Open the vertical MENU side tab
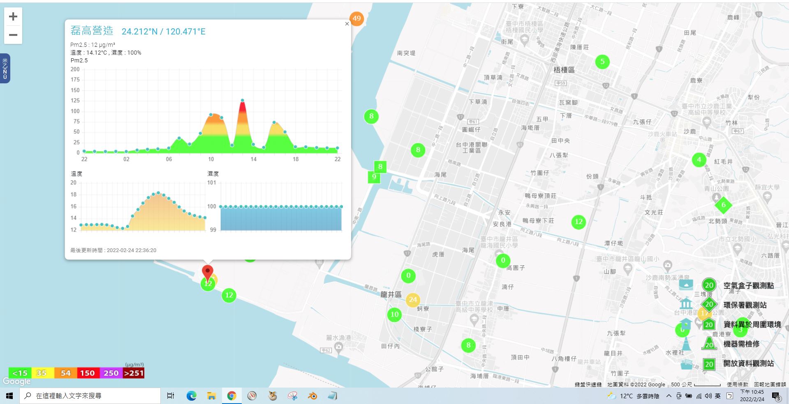Image resolution: width=789 pixels, height=404 pixels. pos(5,69)
